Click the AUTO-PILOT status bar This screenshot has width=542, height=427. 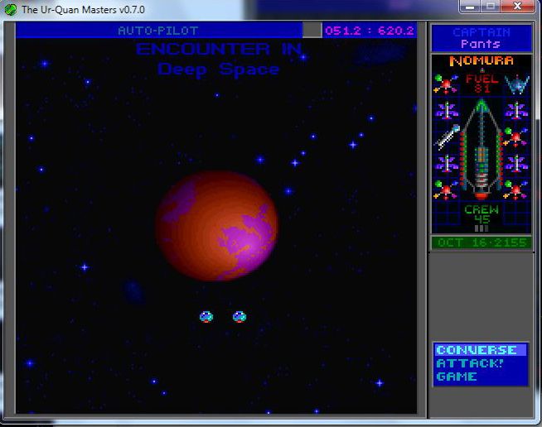pos(158,31)
